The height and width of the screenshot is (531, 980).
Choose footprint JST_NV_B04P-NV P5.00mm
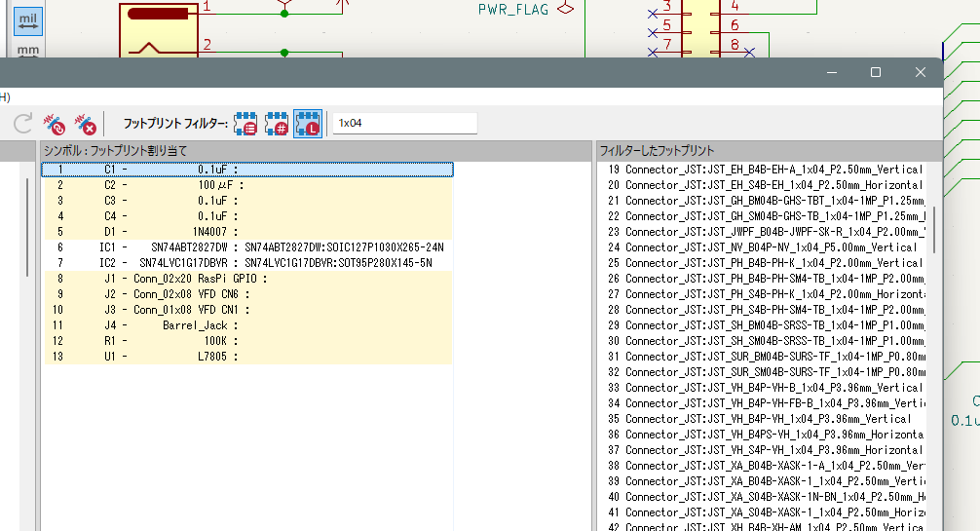(x=765, y=247)
